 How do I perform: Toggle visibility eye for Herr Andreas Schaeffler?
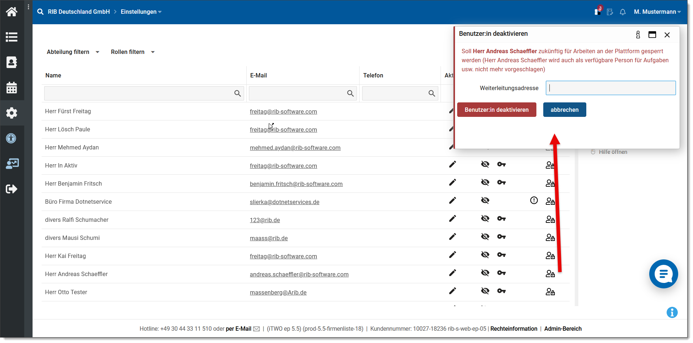pyautogui.click(x=485, y=273)
